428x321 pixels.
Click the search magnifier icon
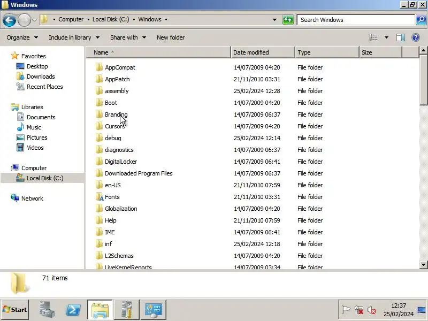[421, 20]
